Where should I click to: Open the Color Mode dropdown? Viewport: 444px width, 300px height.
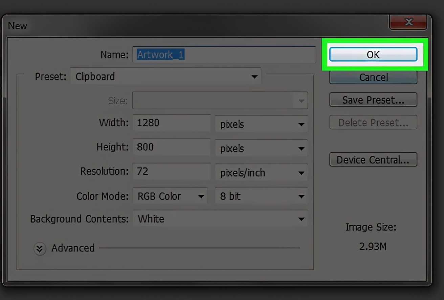(170, 196)
